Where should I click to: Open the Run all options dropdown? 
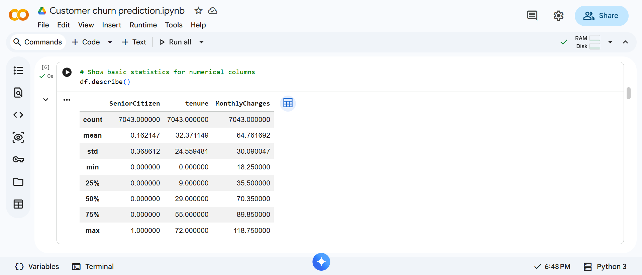coord(201,42)
